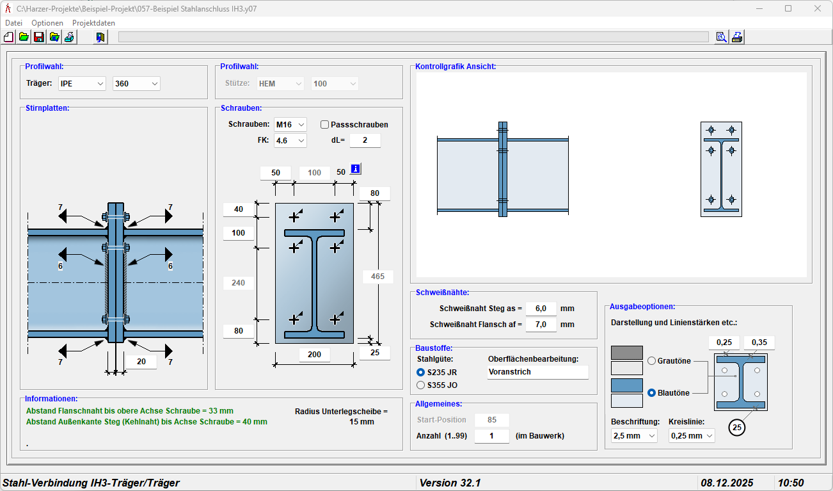Viewport: 833px width, 491px height.
Task: Click the Schweißnaht Steg as input field
Action: click(541, 309)
